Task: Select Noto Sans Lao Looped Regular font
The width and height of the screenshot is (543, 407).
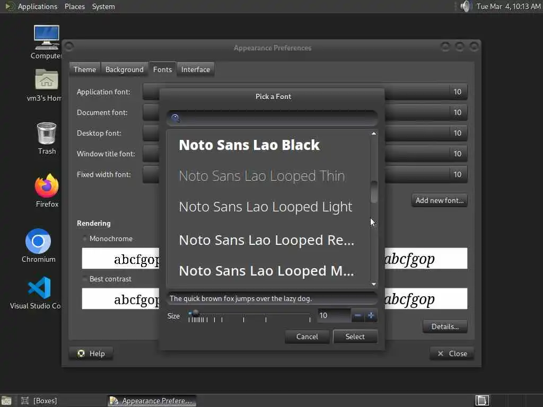Action: pyautogui.click(x=268, y=240)
